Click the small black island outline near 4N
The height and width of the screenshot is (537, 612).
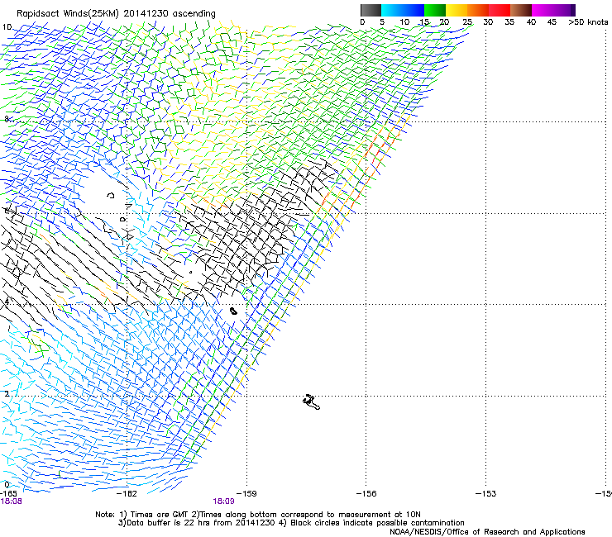pos(233,311)
